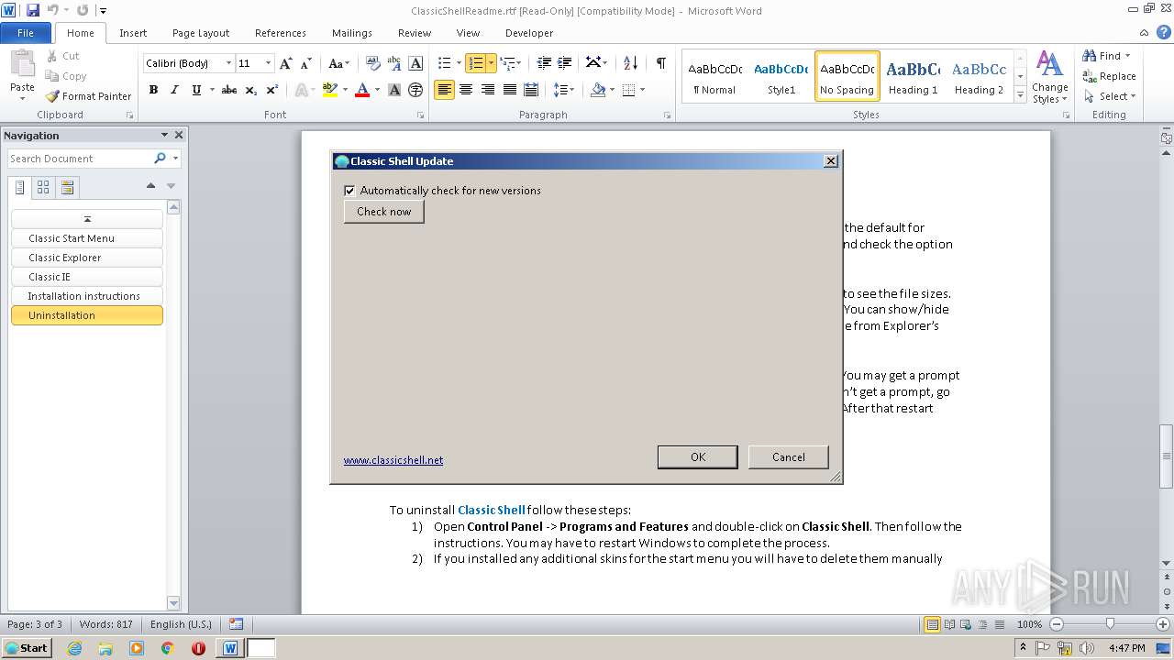1174x660 pixels.
Task: Toggle Bold formatting in ribbon
Action: [153, 90]
